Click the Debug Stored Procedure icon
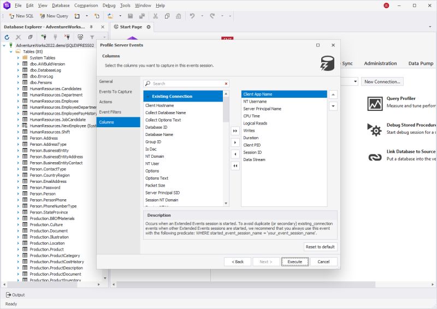 click(x=375, y=129)
